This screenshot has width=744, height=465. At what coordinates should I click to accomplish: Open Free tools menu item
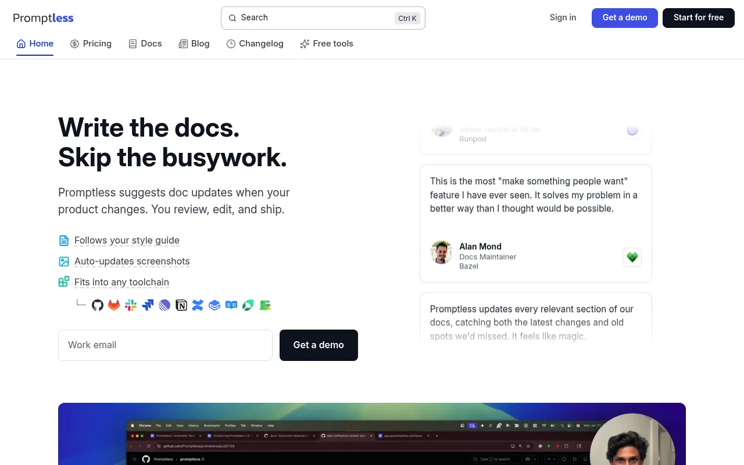pos(327,44)
